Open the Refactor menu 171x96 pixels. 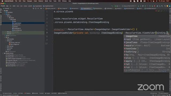click(41, 1)
